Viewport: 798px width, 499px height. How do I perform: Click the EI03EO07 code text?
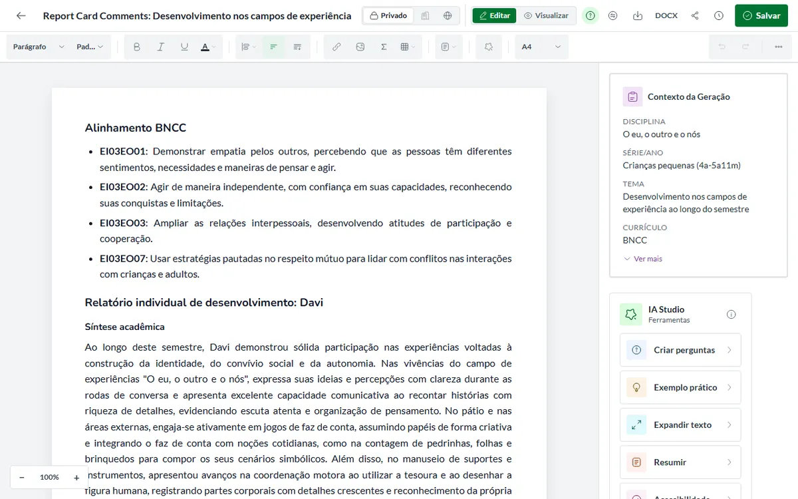pos(123,258)
